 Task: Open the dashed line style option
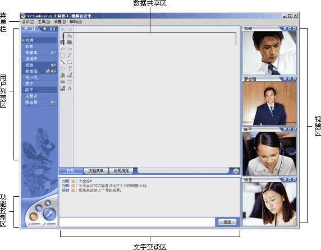[x=70, y=82]
